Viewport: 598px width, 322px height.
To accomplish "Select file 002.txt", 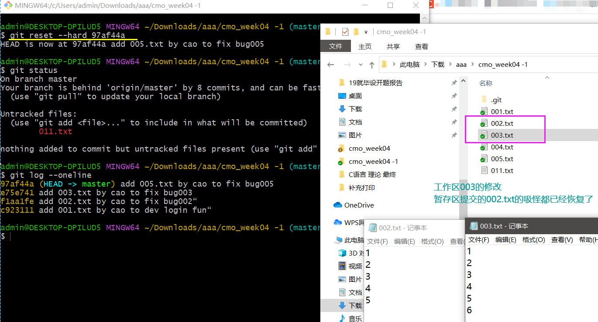I will tap(502, 124).
